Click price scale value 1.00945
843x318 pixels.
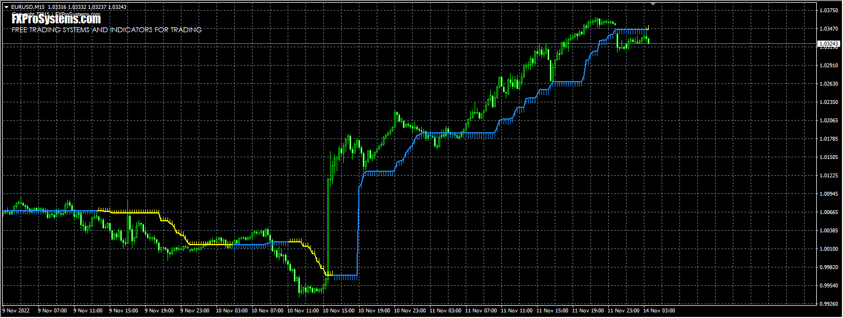829,194
